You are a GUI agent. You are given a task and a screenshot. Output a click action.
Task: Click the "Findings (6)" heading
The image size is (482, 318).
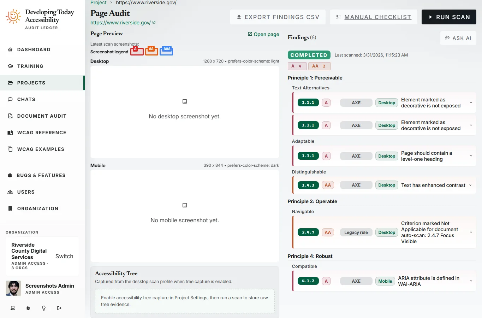pos(302,37)
